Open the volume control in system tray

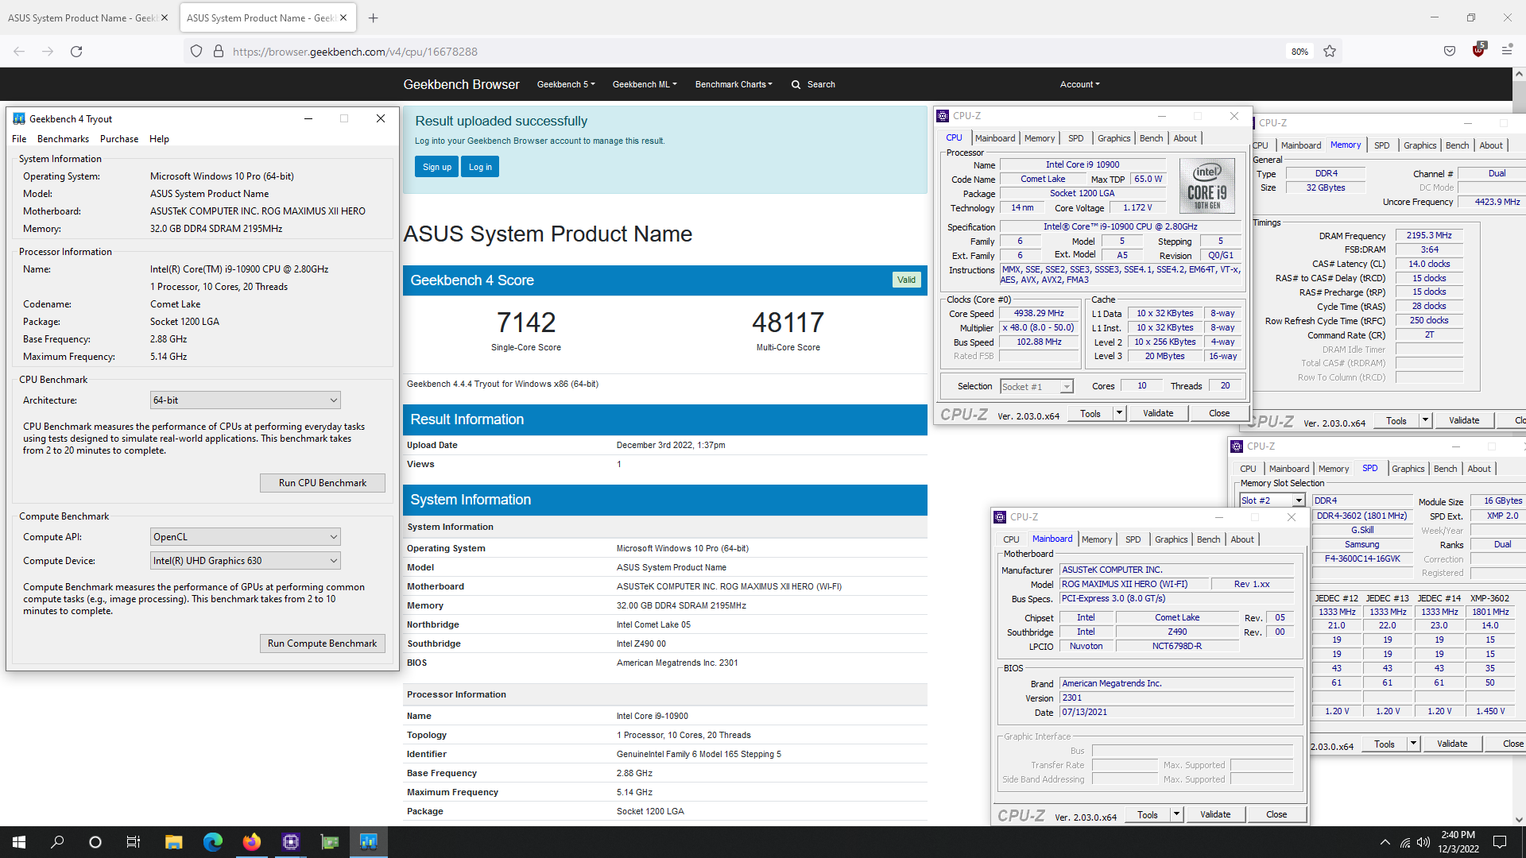[1423, 842]
